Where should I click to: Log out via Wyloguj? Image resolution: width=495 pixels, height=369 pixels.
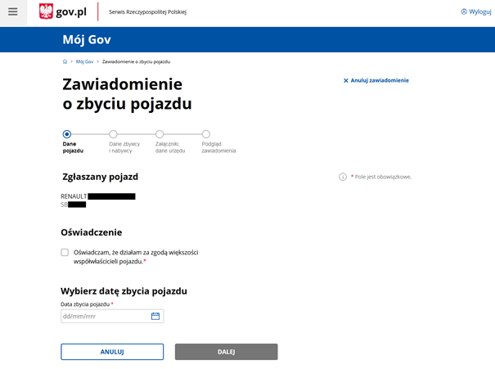point(475,11)
